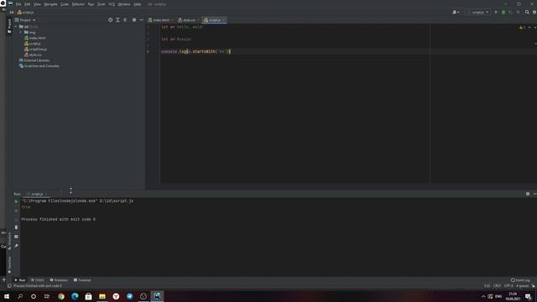
Task: Click the collapse all icon in Project panel
Action: (x=125, y=20)
